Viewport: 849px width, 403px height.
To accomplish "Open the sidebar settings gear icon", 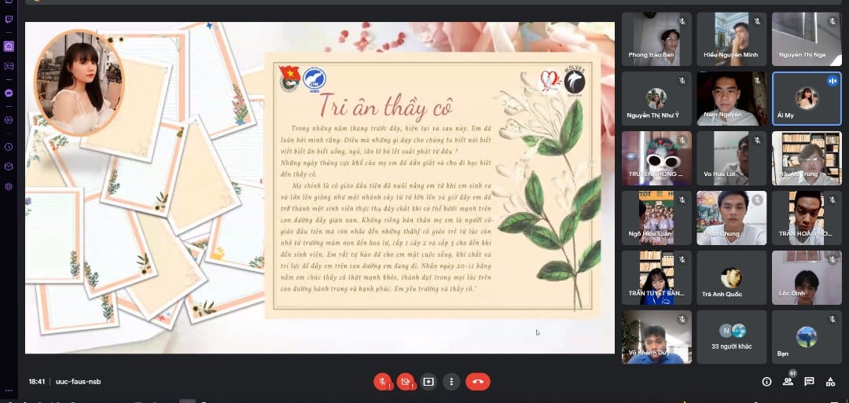I will [9, 187].
